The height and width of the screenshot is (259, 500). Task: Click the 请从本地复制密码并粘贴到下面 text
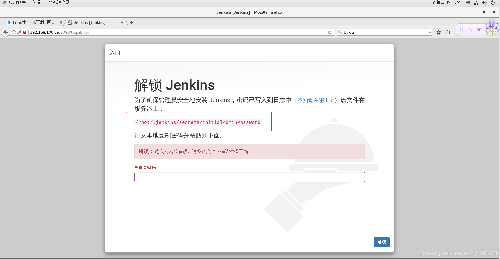(x=179, y=135)
